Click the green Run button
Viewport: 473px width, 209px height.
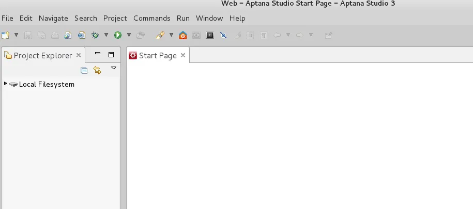(118, 35)
